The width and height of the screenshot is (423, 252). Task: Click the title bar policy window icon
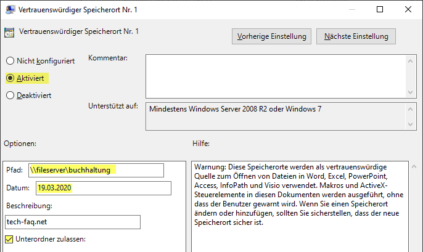[10, 10]
